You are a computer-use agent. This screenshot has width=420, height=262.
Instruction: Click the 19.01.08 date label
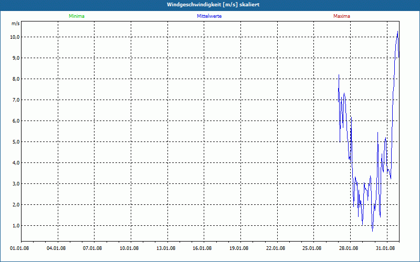(239, 248)
